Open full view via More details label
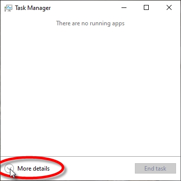The image size is (181, 181). pyautogui.click(x=34, y=169)
